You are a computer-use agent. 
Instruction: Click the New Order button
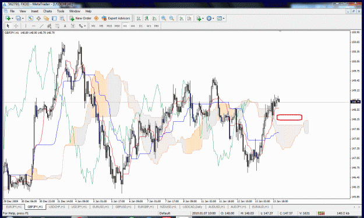80,18
